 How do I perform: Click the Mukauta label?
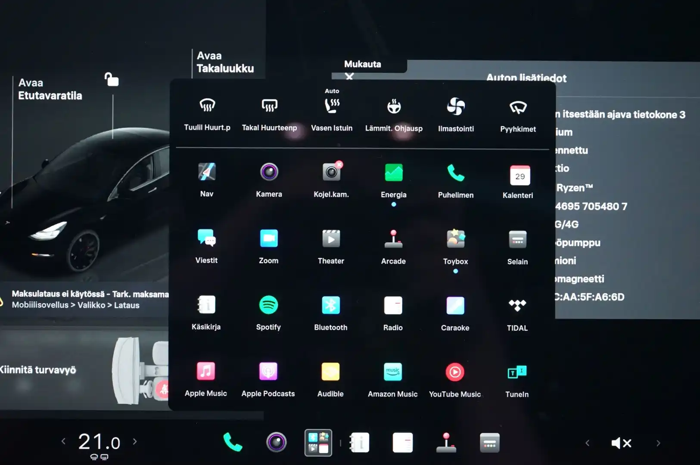point(362,64)
